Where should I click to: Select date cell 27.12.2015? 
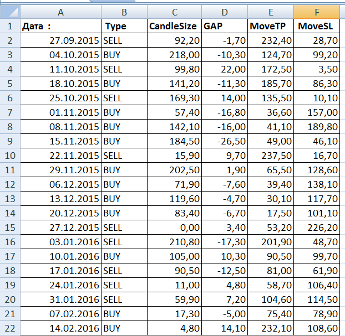click(60, 228)
